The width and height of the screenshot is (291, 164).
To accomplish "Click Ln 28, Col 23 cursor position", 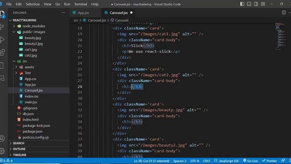I will (151, 161).
